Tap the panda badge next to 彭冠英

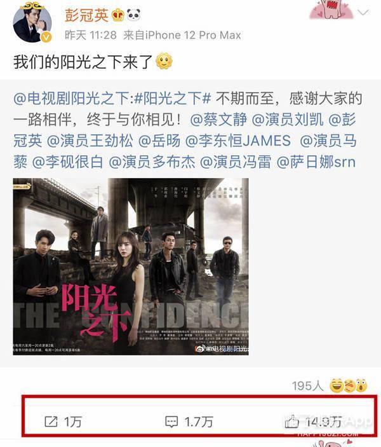pyautogui.click(x=133, y=15)
